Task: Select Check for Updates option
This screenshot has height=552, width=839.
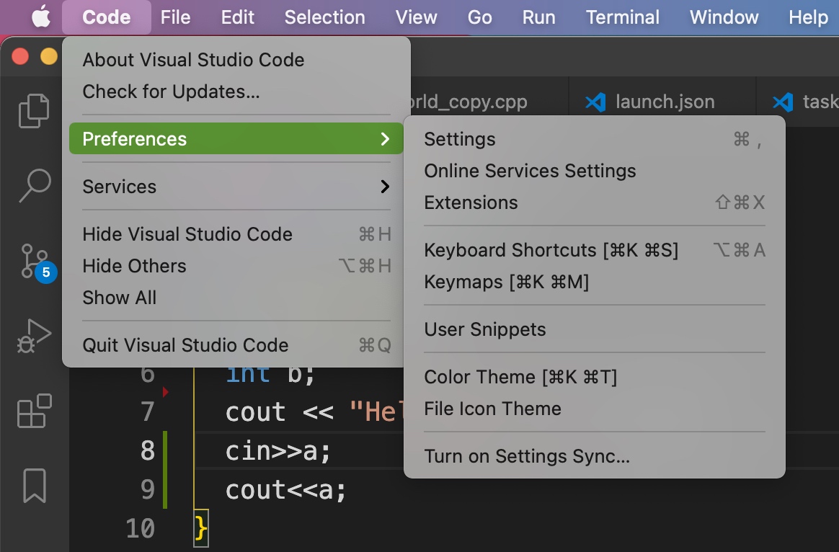Action: 171,92
